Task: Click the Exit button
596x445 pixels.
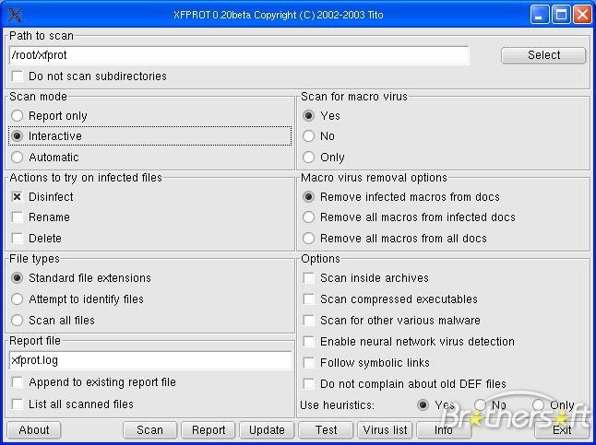Action: pos(562,430)
